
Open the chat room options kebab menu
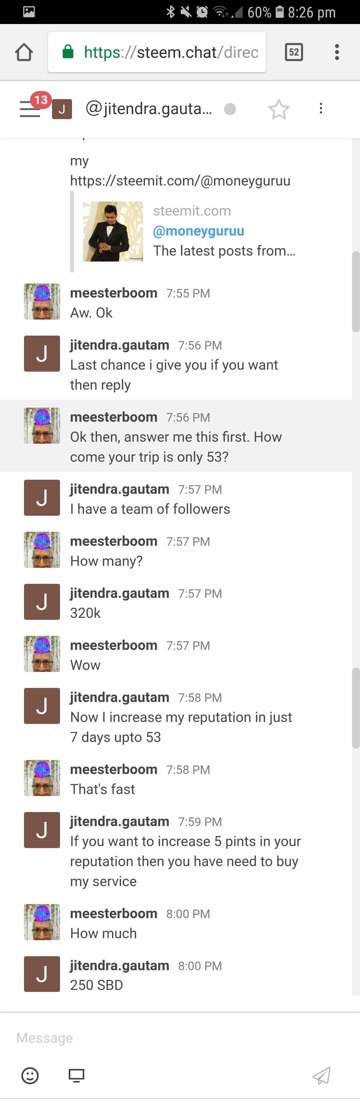coord(321,108)
